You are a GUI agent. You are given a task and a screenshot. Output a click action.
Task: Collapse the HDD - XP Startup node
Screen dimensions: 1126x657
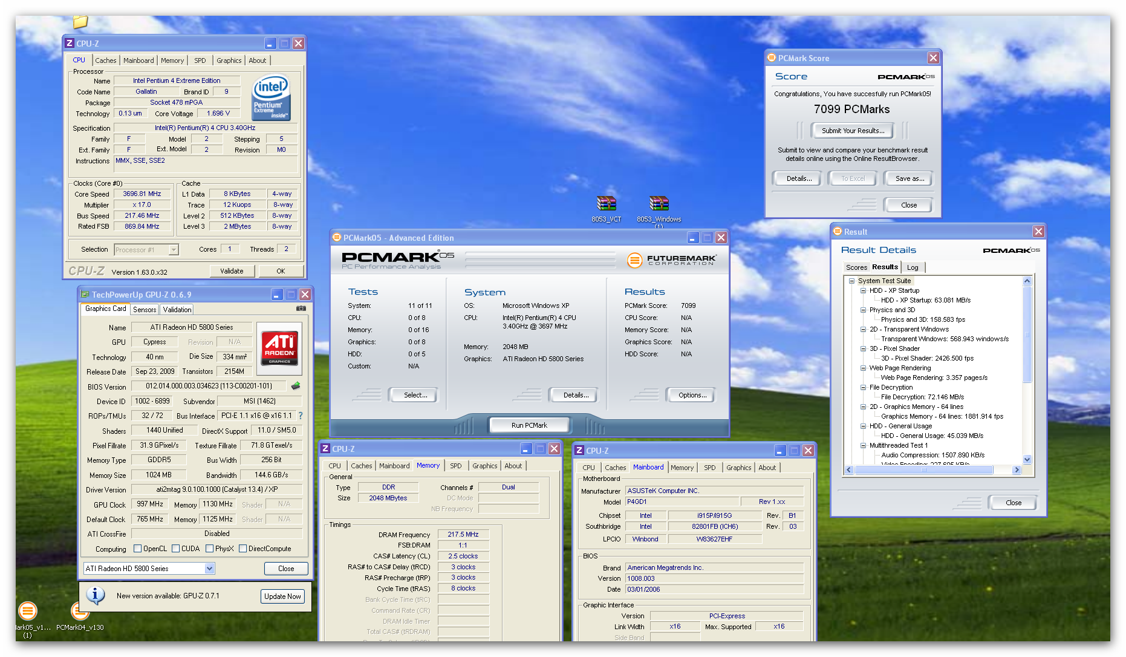pos(863,290)
